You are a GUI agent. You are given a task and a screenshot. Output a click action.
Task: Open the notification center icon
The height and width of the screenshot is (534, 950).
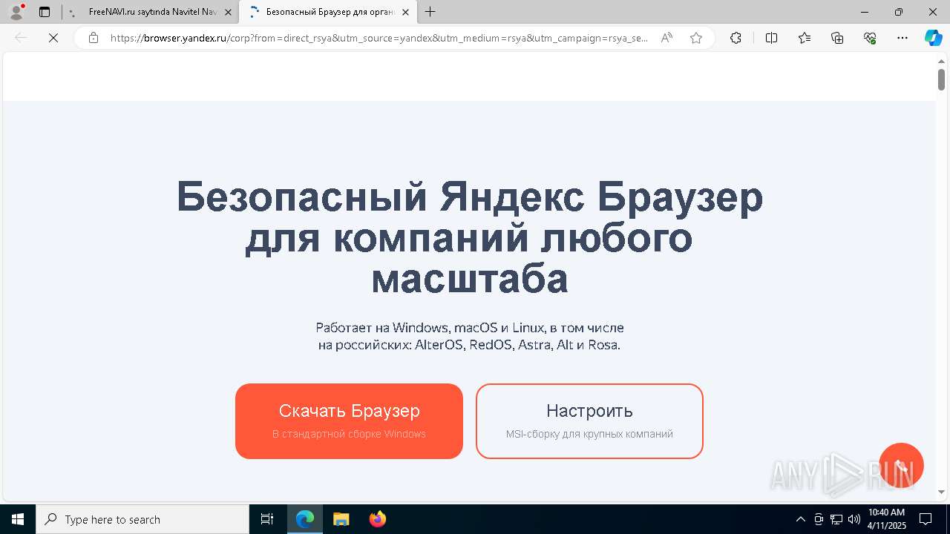(926, 519)
